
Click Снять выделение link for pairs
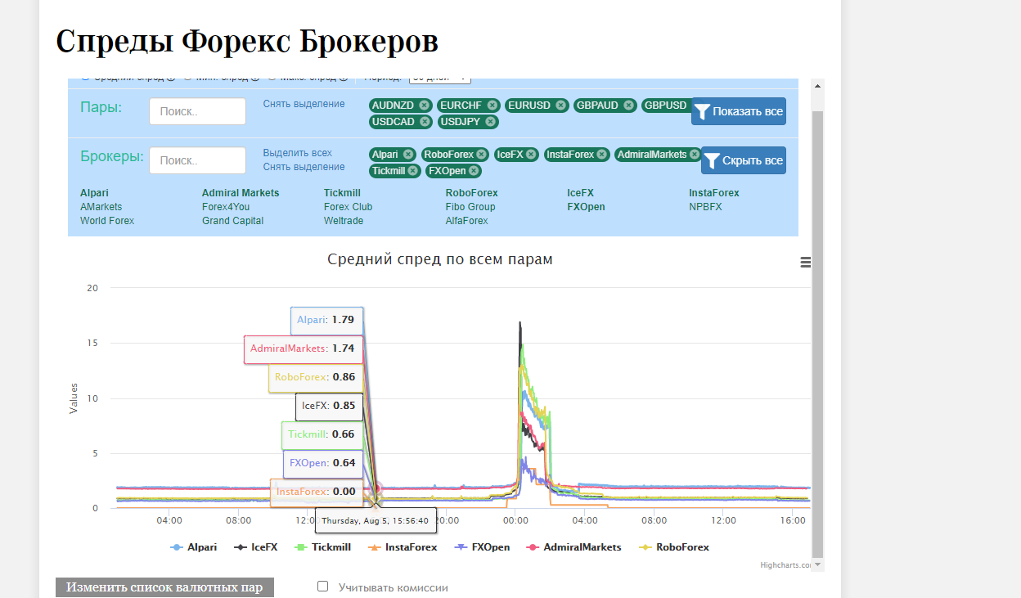click(304, 104)
